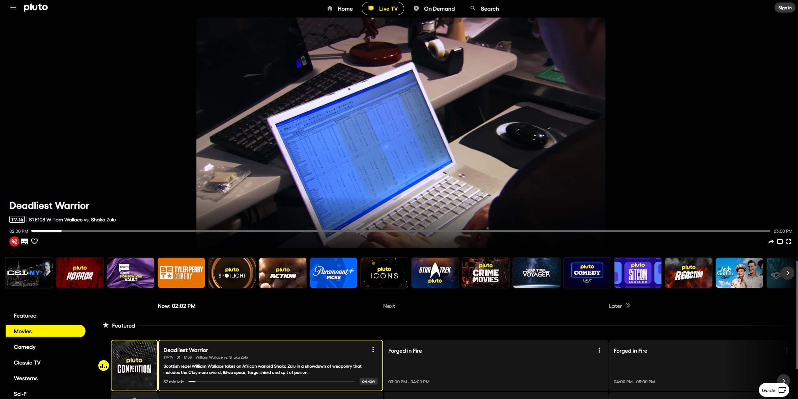Open options for Deadliest Warrior program

pos(373,350)
